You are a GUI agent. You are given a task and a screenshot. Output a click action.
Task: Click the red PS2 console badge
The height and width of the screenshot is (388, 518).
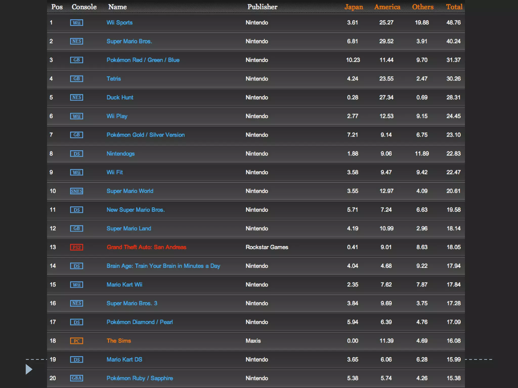click(76, 247)
